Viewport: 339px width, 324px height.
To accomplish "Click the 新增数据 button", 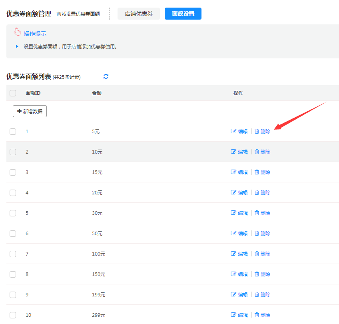I will pyautogui.click(x=30, y=111).
